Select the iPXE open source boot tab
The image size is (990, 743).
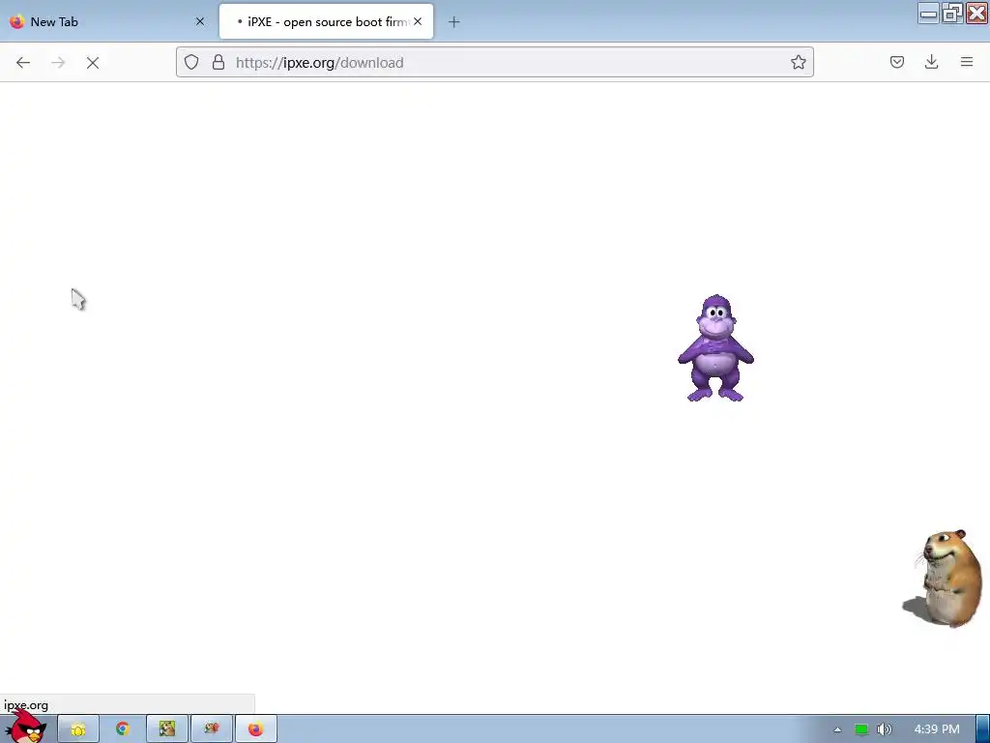coord(326,21)
